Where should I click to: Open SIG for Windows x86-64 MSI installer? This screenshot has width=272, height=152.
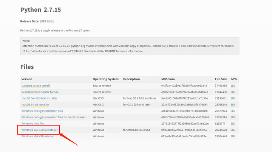(233, 130)
